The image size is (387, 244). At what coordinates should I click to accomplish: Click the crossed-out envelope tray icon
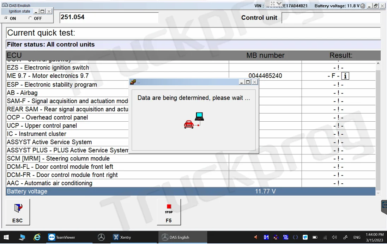(276, 237)
